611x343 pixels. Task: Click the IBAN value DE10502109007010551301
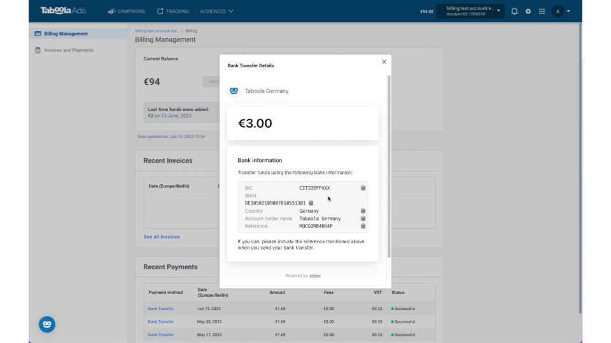tap(275, 203)
